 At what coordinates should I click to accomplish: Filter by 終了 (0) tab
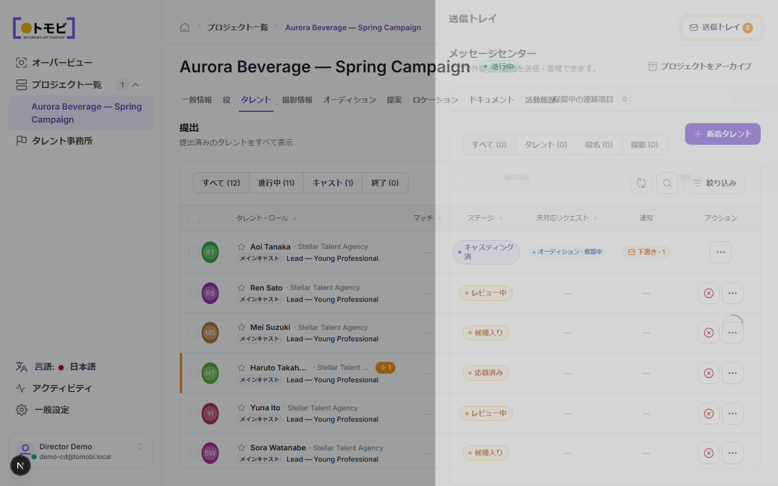coord(385,183)
